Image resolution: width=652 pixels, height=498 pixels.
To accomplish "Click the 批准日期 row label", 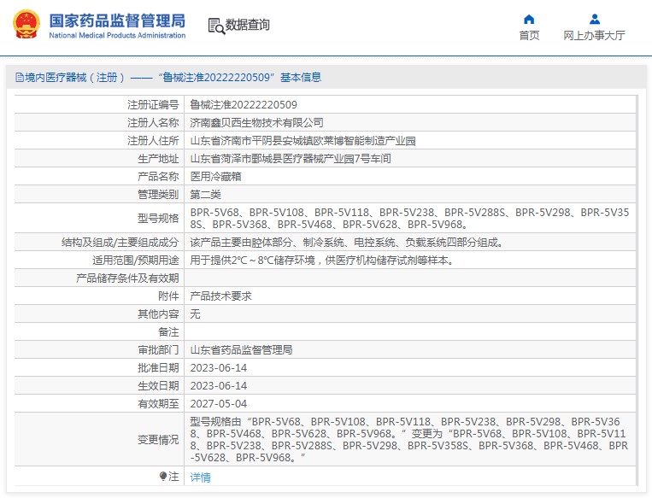I will (158, 368).
